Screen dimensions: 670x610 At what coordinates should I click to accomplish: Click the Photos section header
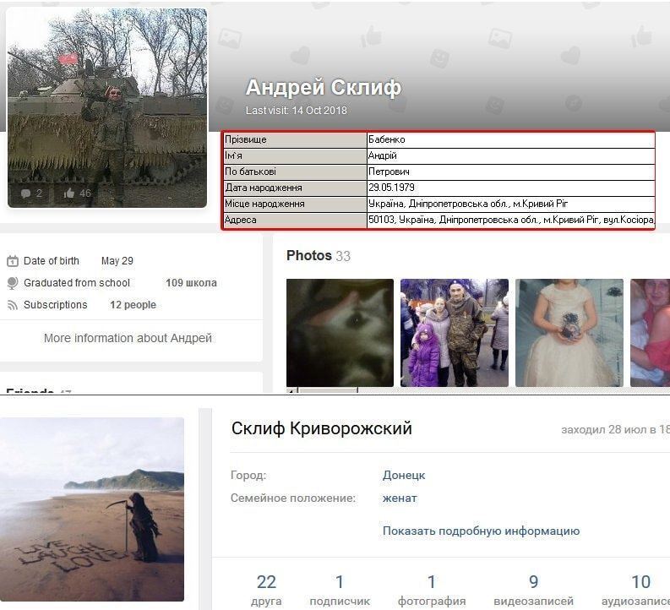pos(308,256)
